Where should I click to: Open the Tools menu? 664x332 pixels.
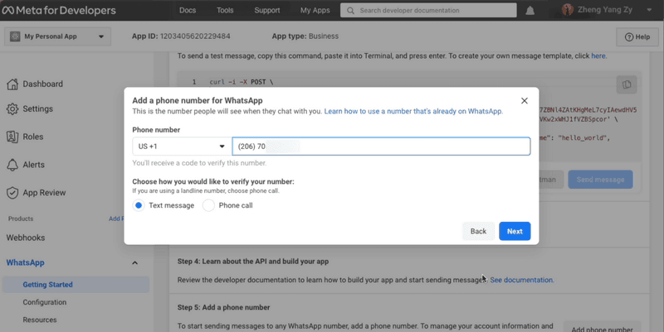pos(225,10)
